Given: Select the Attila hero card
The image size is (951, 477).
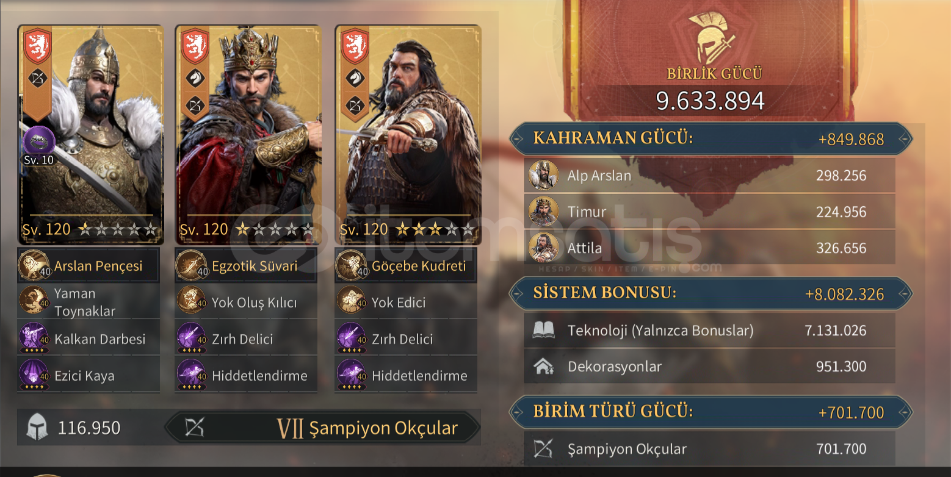Looking at the screenshot, I should point(408,135).
